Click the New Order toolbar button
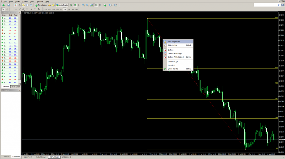Screen dimensions: 285x159 41,5
